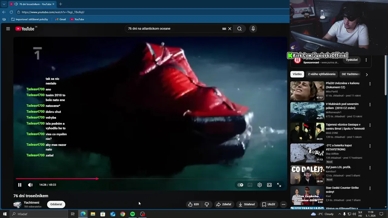
Task: Click the taskbar search box Hľadať
Action: 39,214
